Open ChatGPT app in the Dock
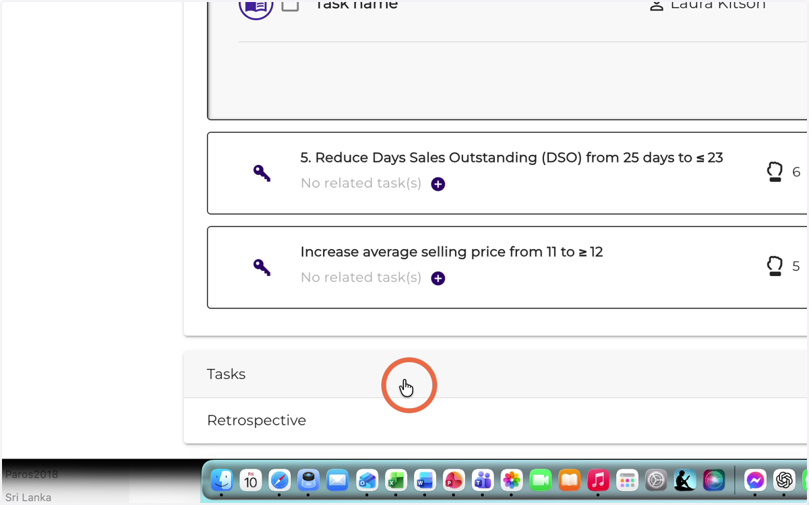Screen dimensions: 809x505 click(784, 480)
